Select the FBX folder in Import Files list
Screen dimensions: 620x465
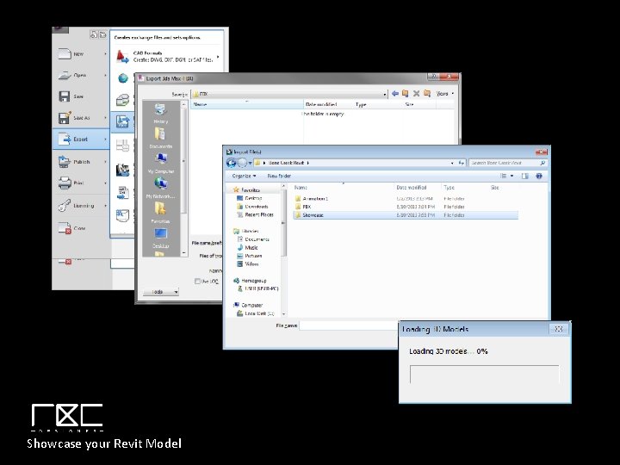(x=406, y=207)
